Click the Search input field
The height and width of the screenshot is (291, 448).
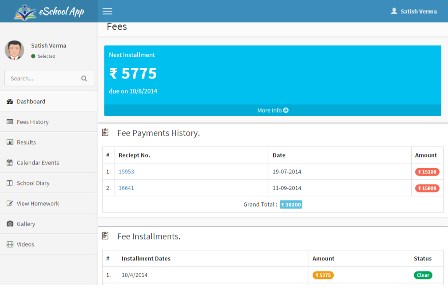click(49, 78)
